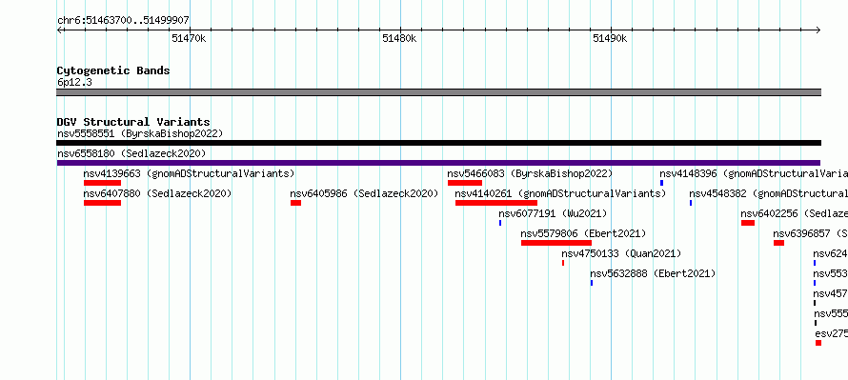This screenshot has height=380, width=848.
Task: Click blue marker under nsv4548382
Action: tap(691, 203)
